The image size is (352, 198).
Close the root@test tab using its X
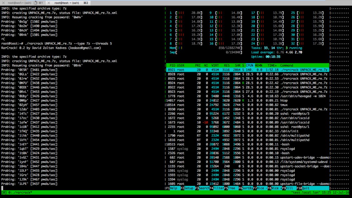point(49,3)
